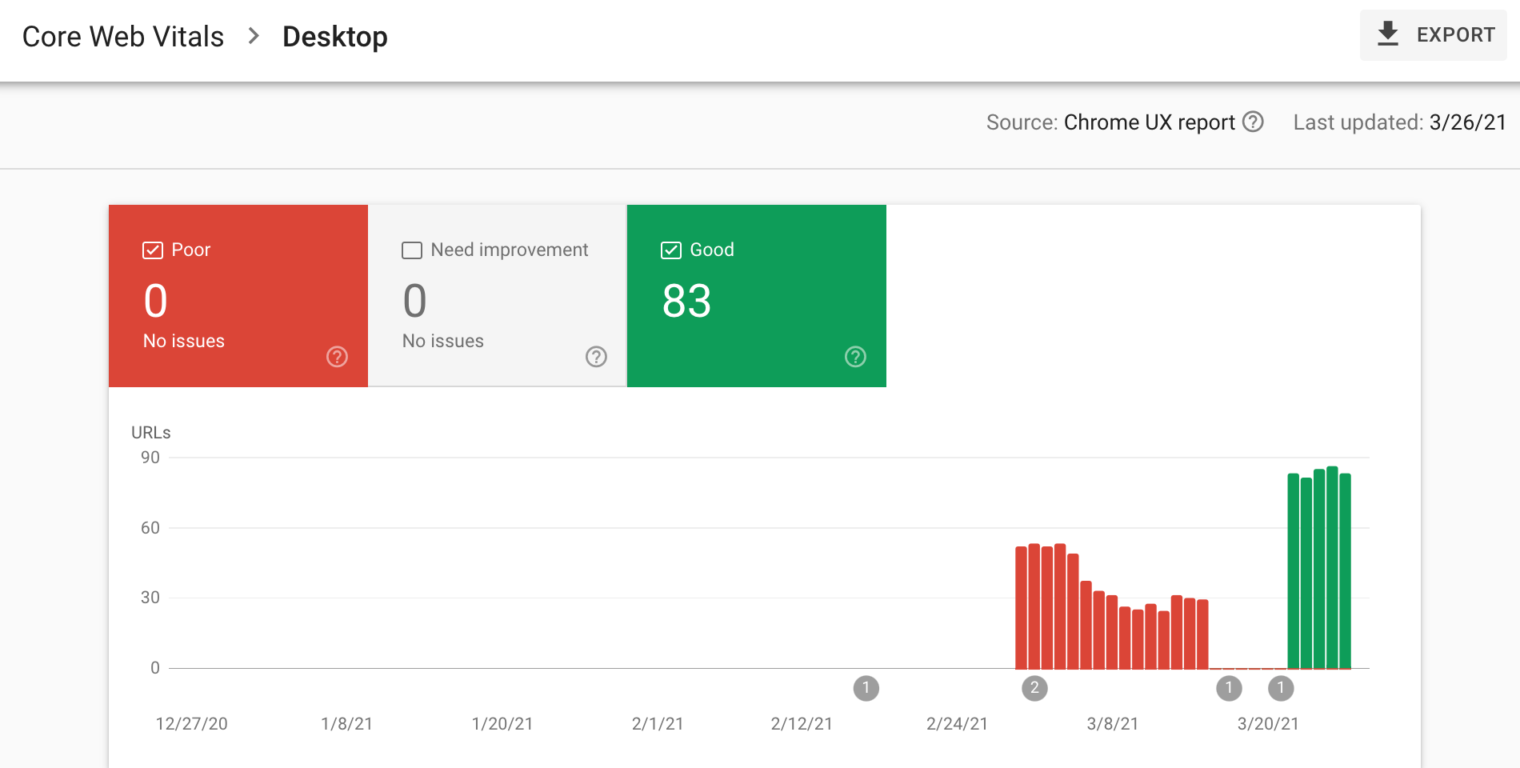Click the Export download icon
Viewport: 1520px width, 768px height.
tap(1388, 34)
